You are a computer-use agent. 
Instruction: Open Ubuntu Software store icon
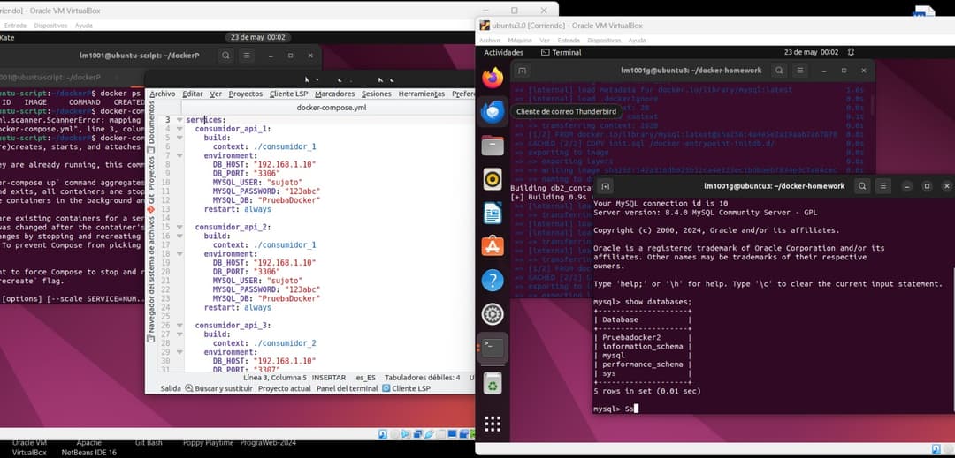point(493,246)
